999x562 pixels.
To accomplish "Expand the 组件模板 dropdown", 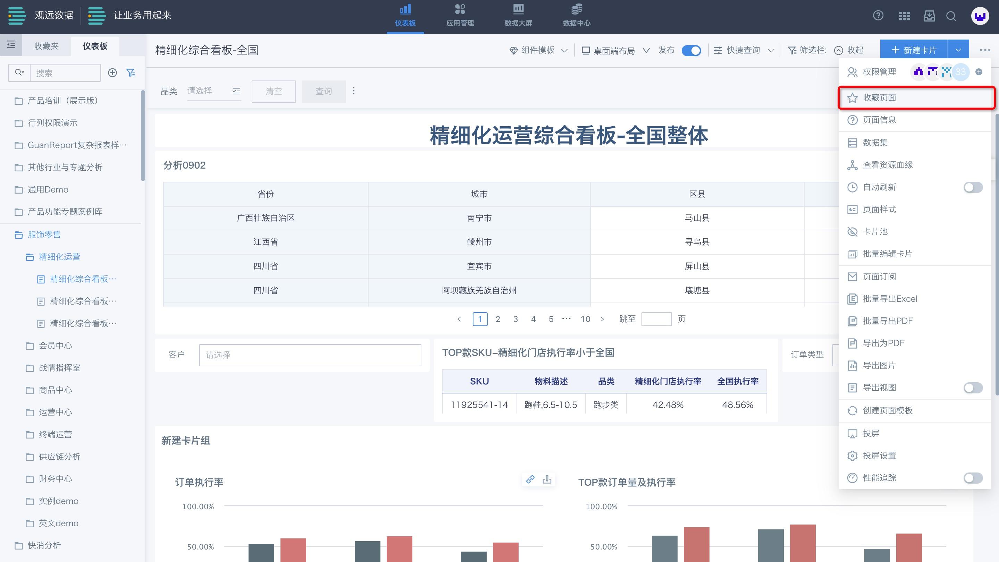I will point(539,50).
